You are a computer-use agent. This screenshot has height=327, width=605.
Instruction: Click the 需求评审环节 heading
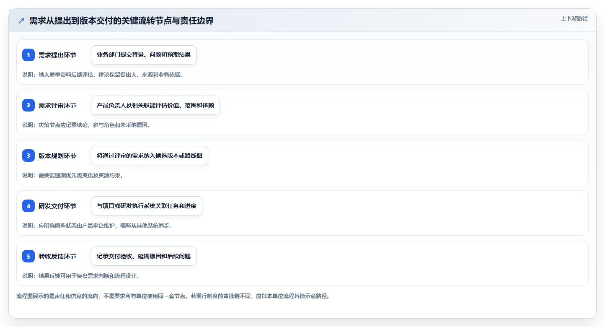57,105
